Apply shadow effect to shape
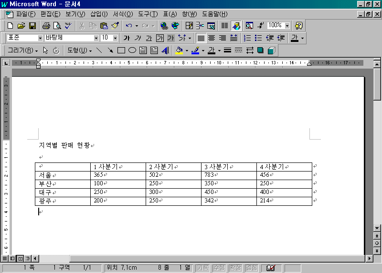The height and width of the screenshot is (273, 382). (x=260, y=51)
